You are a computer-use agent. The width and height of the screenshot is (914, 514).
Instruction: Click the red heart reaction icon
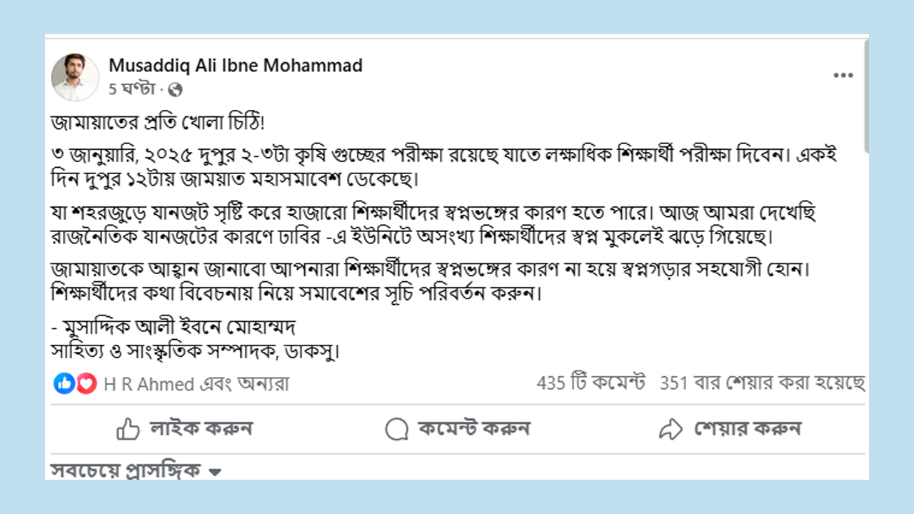point(86,384)
